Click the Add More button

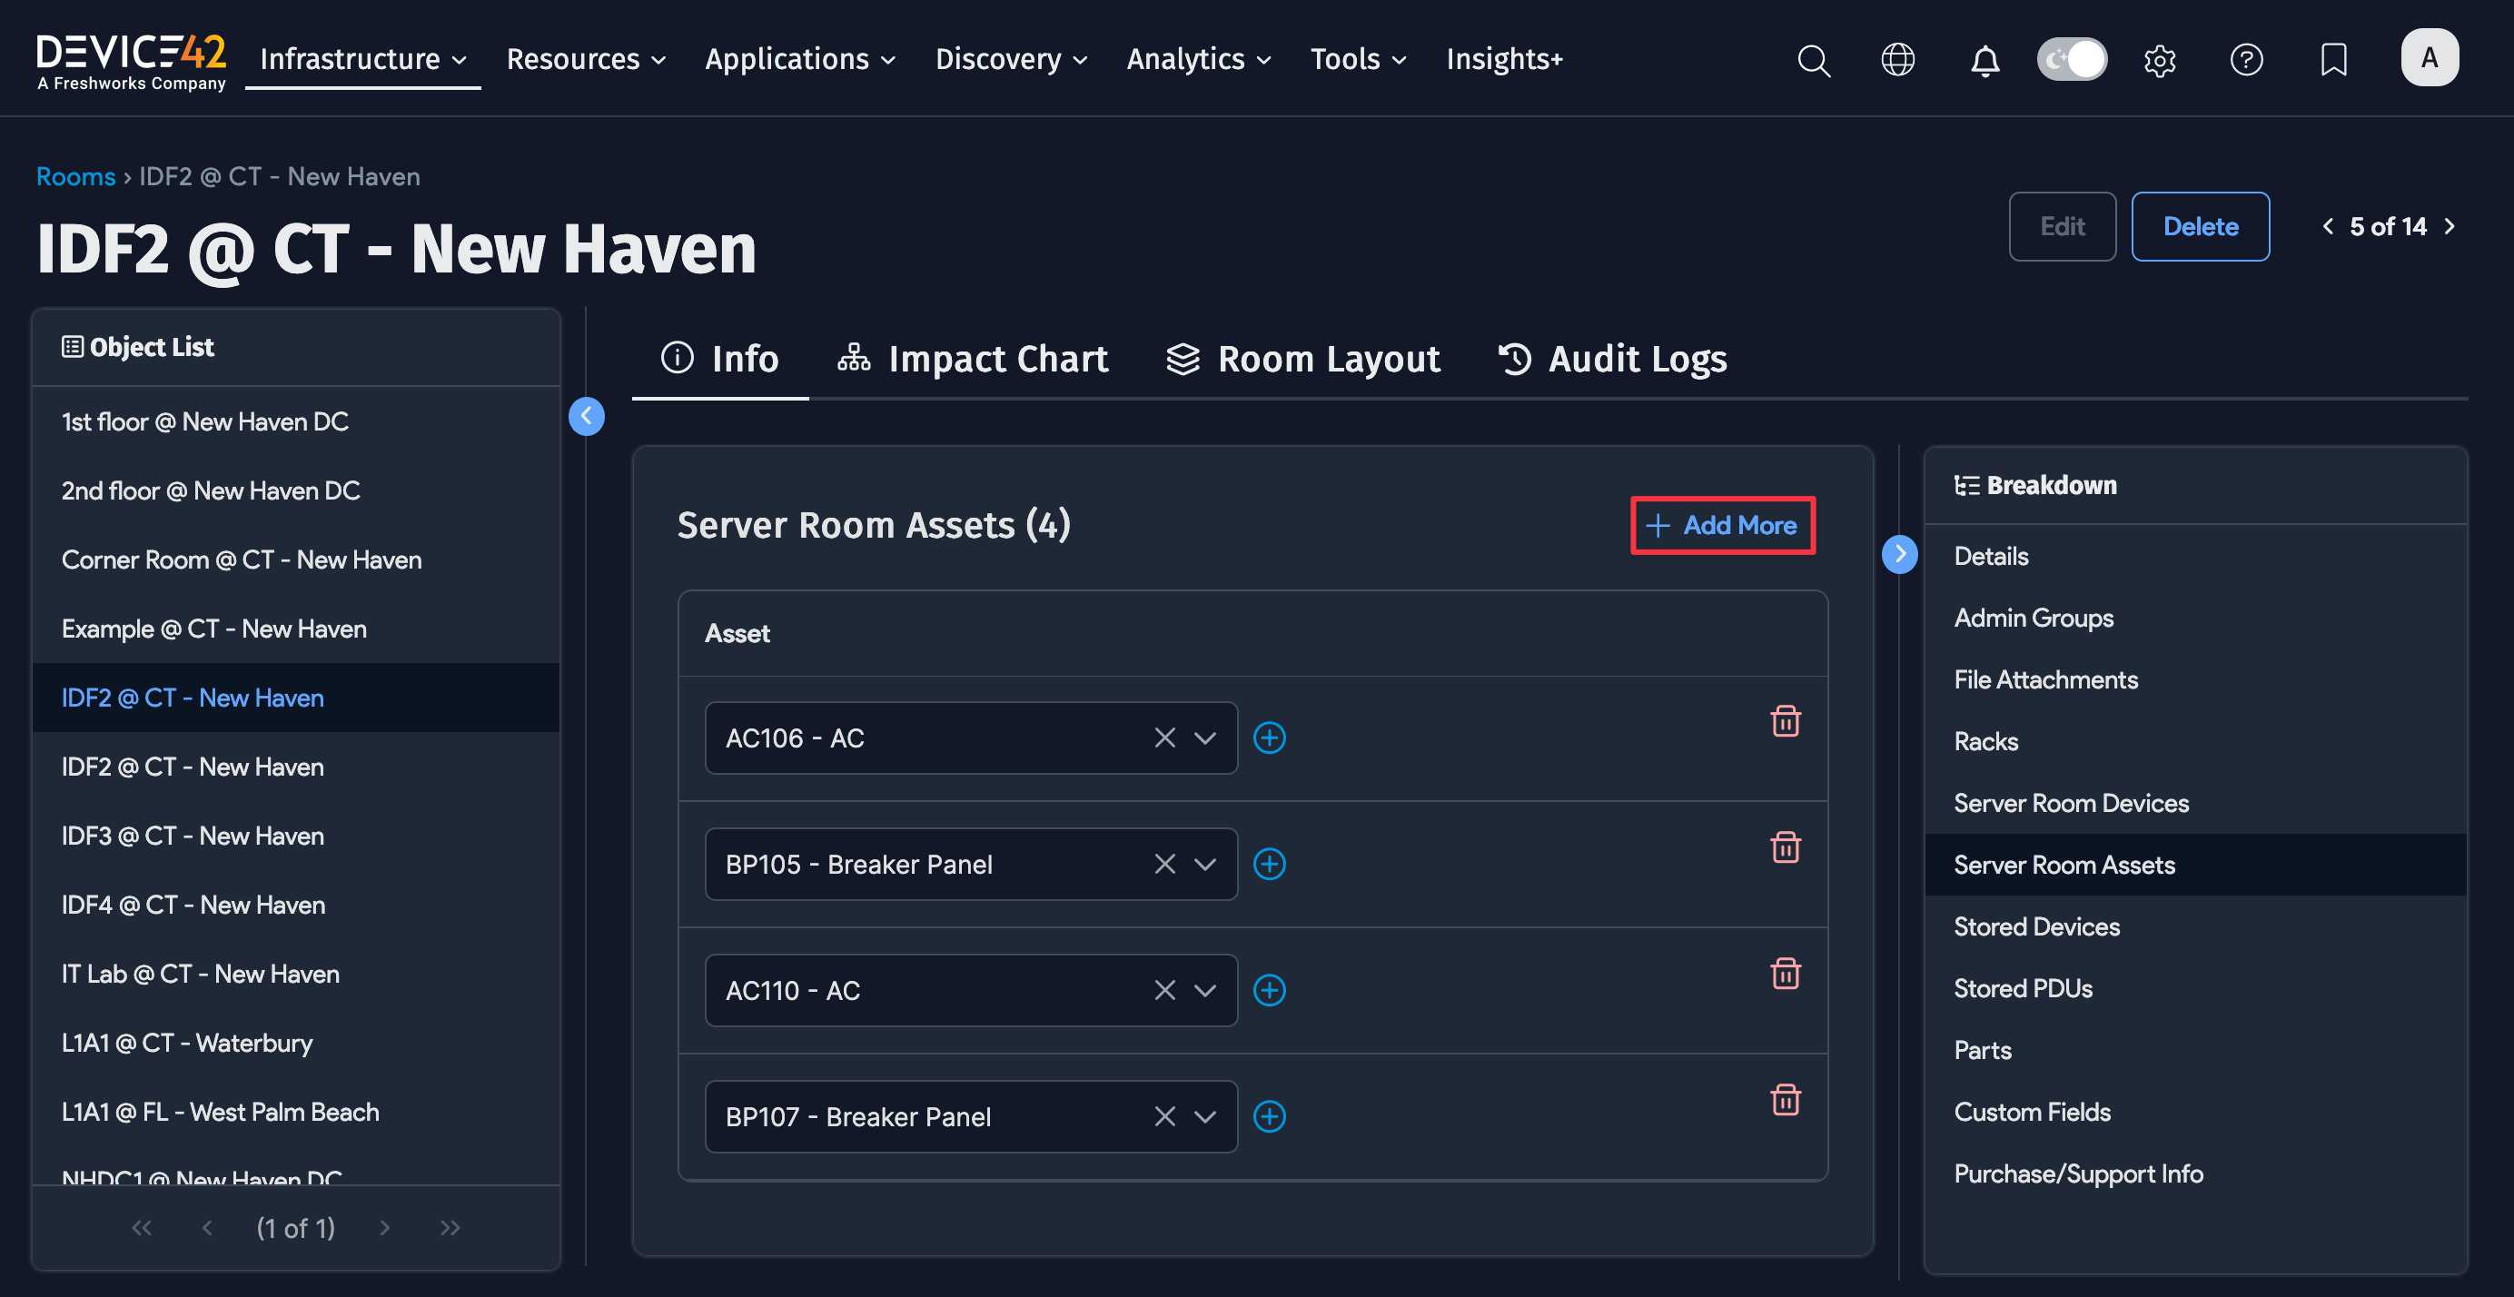pyautogui.click(x=1723, y=525)
